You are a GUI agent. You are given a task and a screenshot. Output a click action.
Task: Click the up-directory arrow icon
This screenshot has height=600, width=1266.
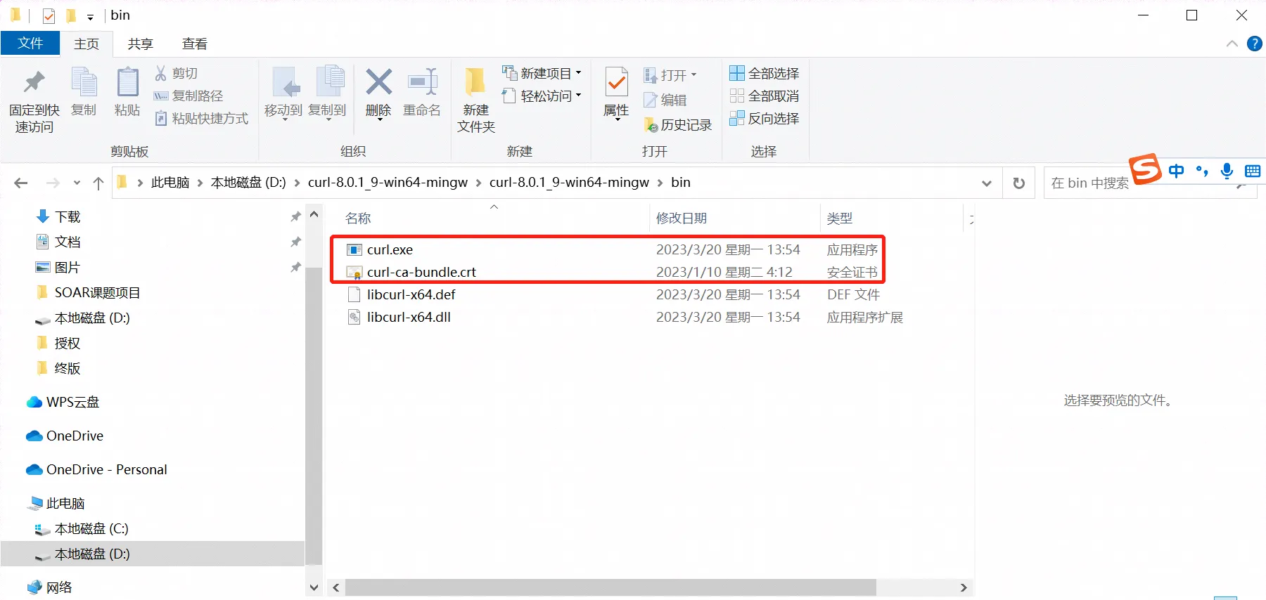(98, 183)
